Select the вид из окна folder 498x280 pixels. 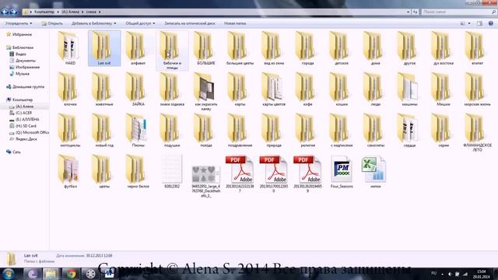click(x=274, y=48)
